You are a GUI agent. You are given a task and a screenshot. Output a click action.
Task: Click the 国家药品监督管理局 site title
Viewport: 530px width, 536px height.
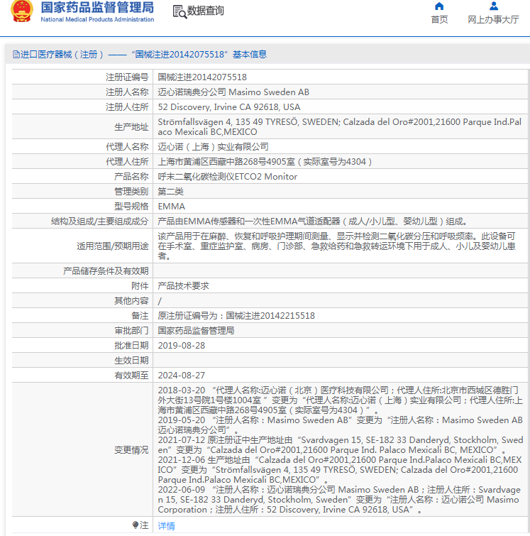(97, 8)
